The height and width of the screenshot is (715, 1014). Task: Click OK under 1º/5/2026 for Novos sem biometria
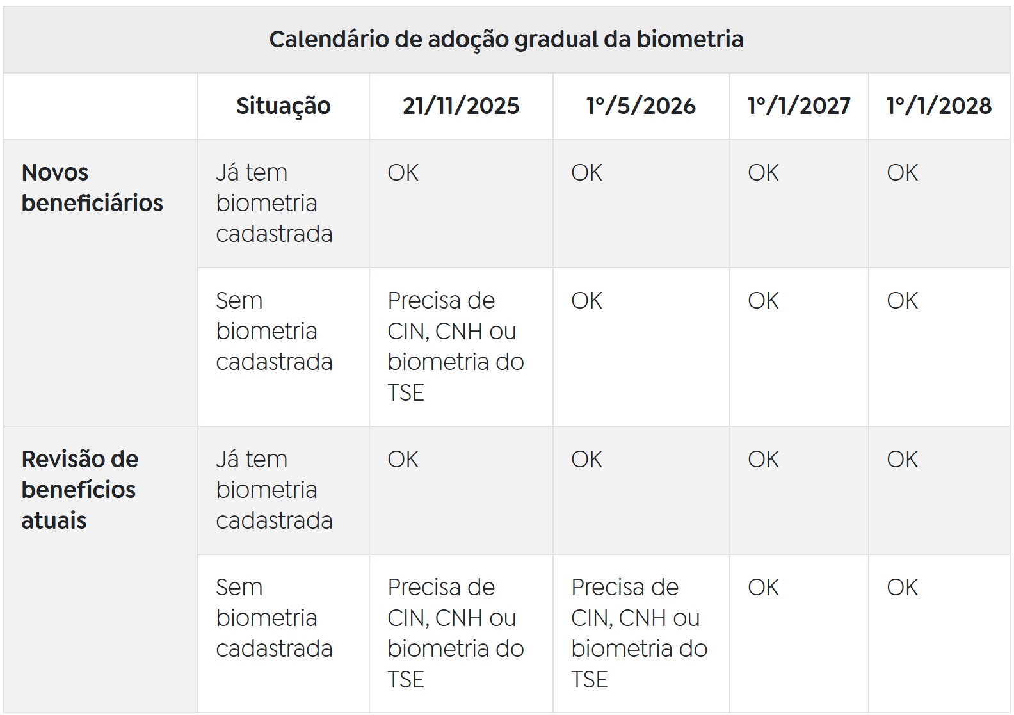pos(586,301)
